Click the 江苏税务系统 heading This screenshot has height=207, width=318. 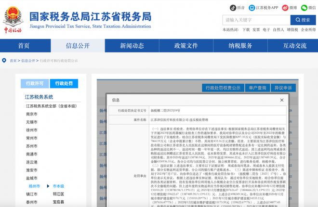39,97
